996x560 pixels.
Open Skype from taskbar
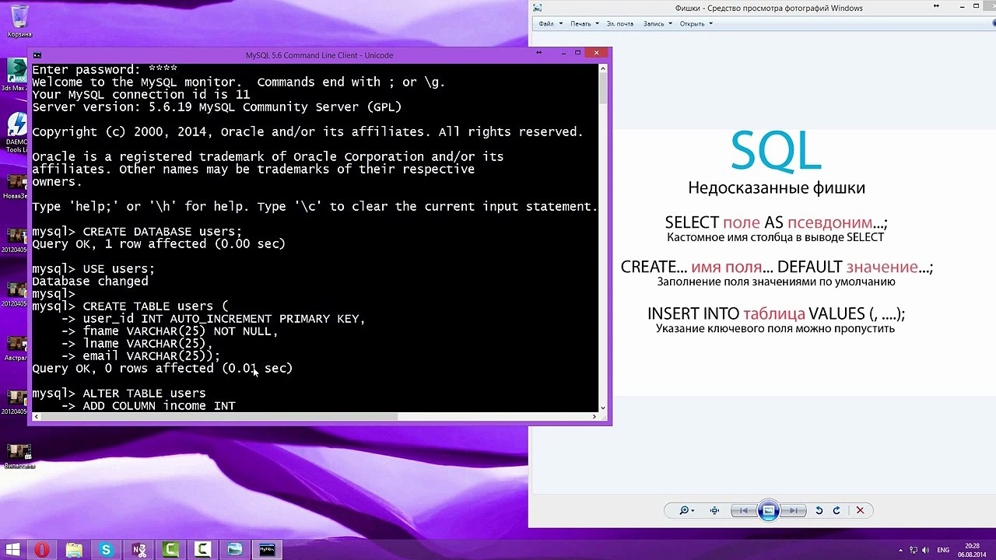[106, 550]
